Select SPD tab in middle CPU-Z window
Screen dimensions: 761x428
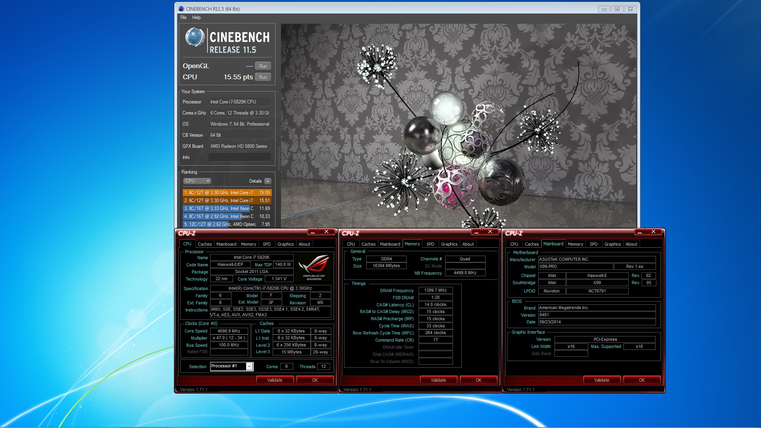(430, 244)
